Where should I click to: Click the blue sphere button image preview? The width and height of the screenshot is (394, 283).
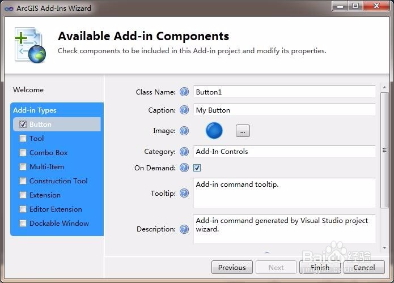click(214, 130)
